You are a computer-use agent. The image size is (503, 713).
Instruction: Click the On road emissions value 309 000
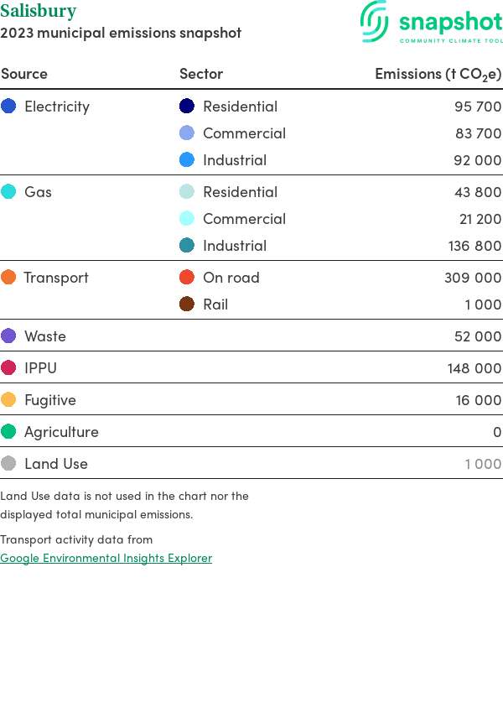point(473,278)
